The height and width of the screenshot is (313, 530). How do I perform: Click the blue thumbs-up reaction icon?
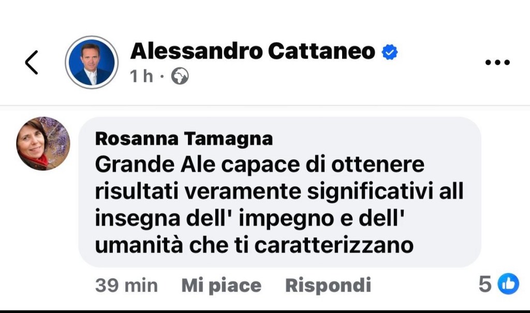tap(508, 284)
